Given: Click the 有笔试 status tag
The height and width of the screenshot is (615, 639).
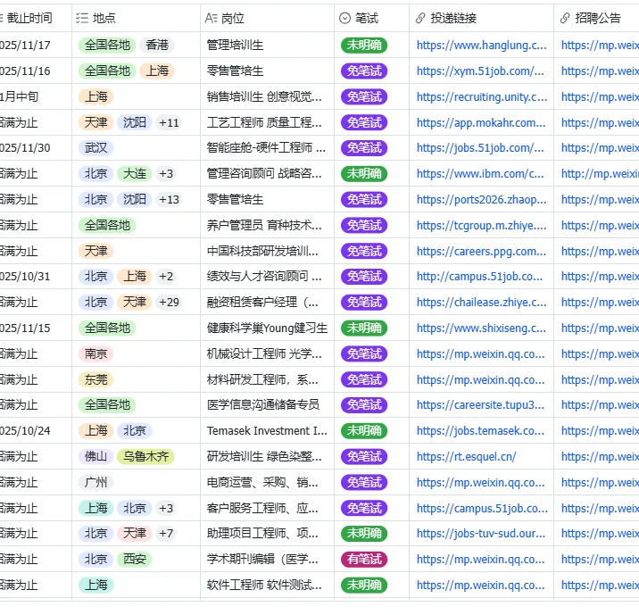Looking at the screenshot, I should (364, 559).
